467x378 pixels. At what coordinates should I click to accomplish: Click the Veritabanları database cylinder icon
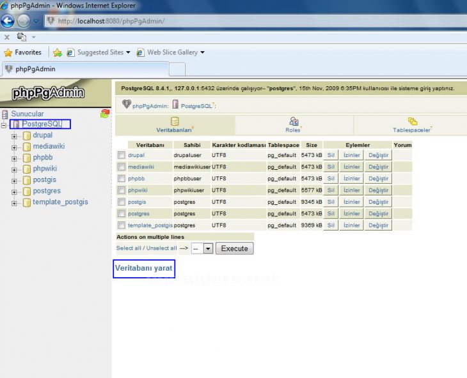175,121
